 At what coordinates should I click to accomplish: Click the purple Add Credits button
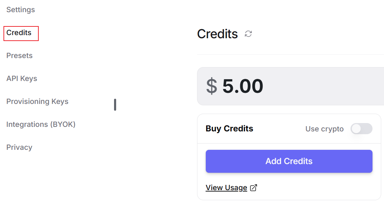coord(289,161)
